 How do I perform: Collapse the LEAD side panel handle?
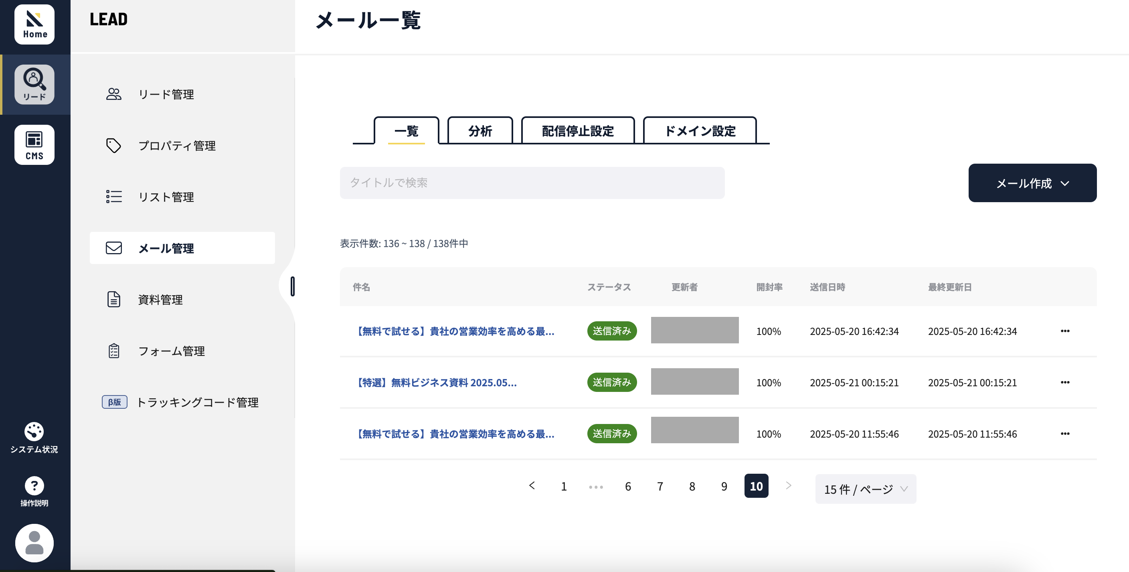pyautogui.click(x=292, y=286)
